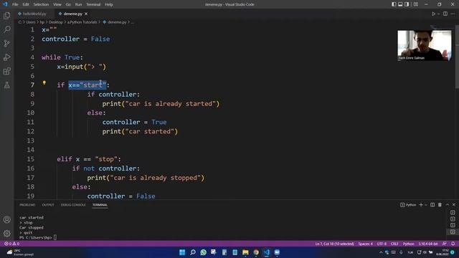Viewport: 459px width, 258px height.
Task: Open Google Chrome from the taskbar
Action: click(256, 252)
